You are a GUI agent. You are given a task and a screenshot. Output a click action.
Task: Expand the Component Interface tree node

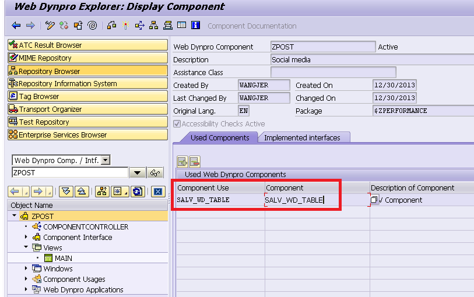pos(26,237)
